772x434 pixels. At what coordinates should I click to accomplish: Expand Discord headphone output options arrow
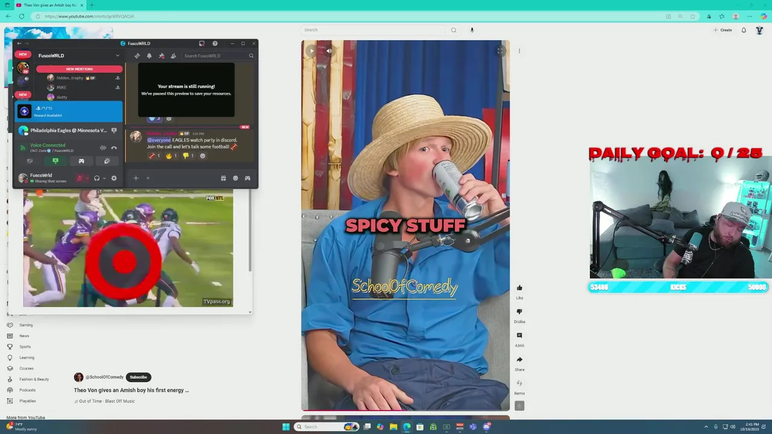[104, 178]
